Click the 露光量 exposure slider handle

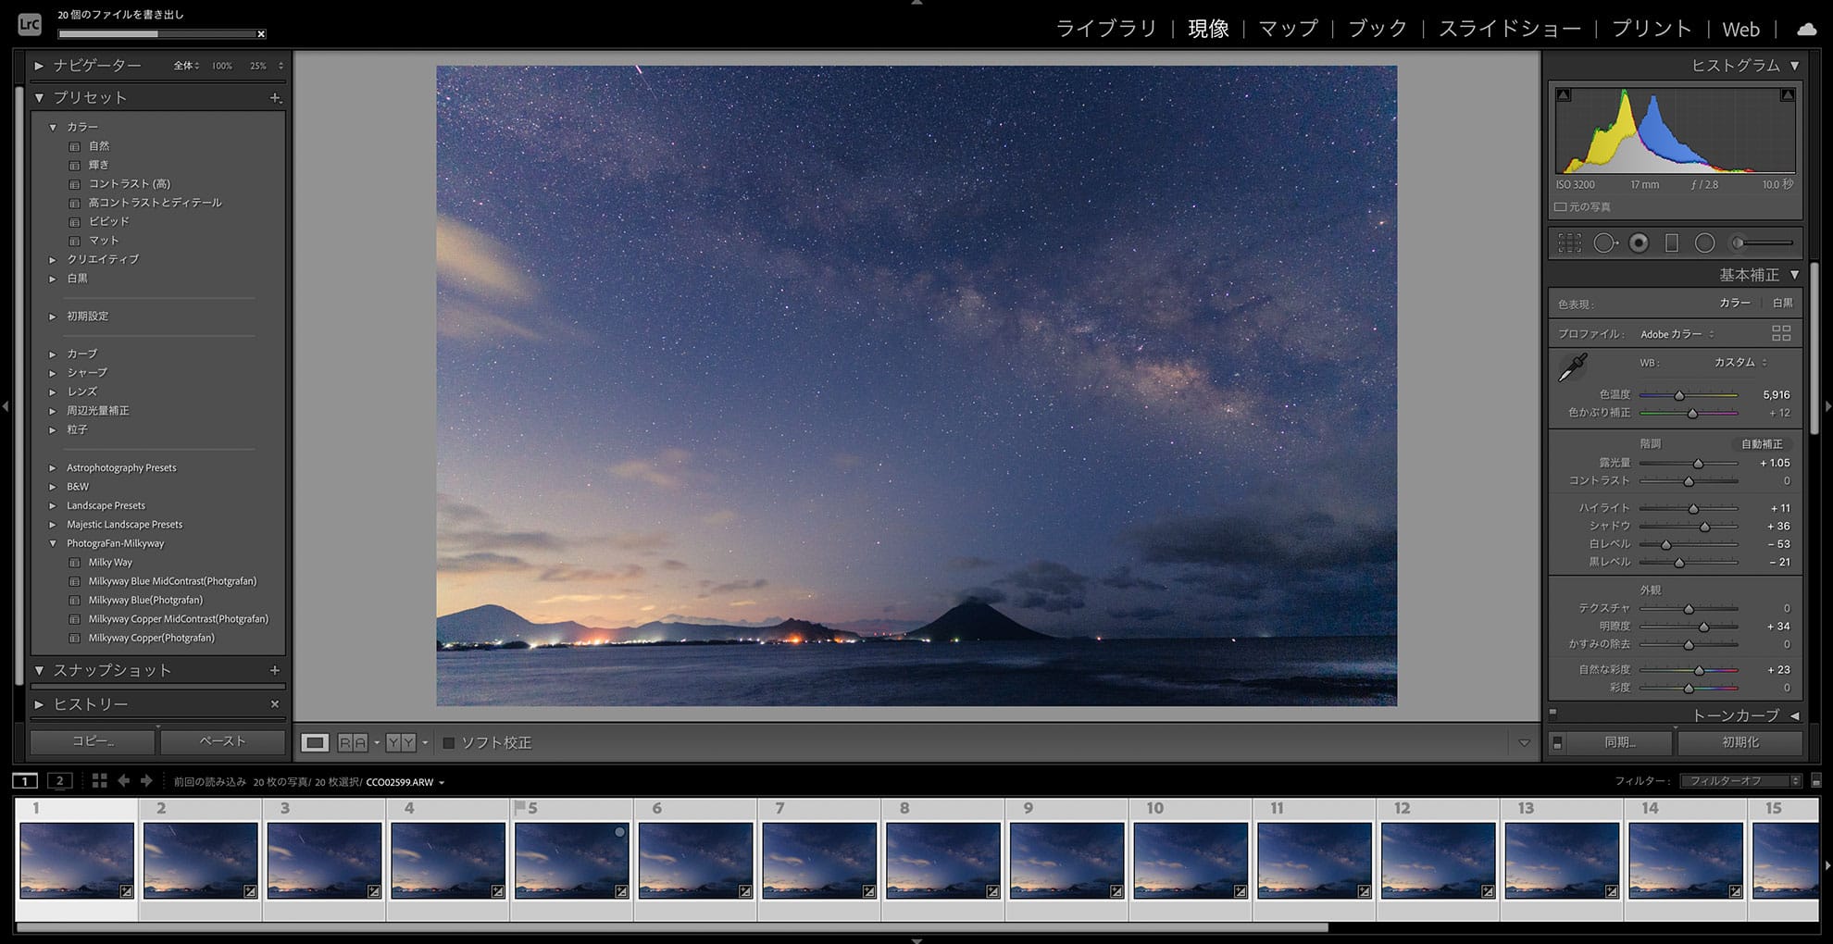pos(1698,464)
